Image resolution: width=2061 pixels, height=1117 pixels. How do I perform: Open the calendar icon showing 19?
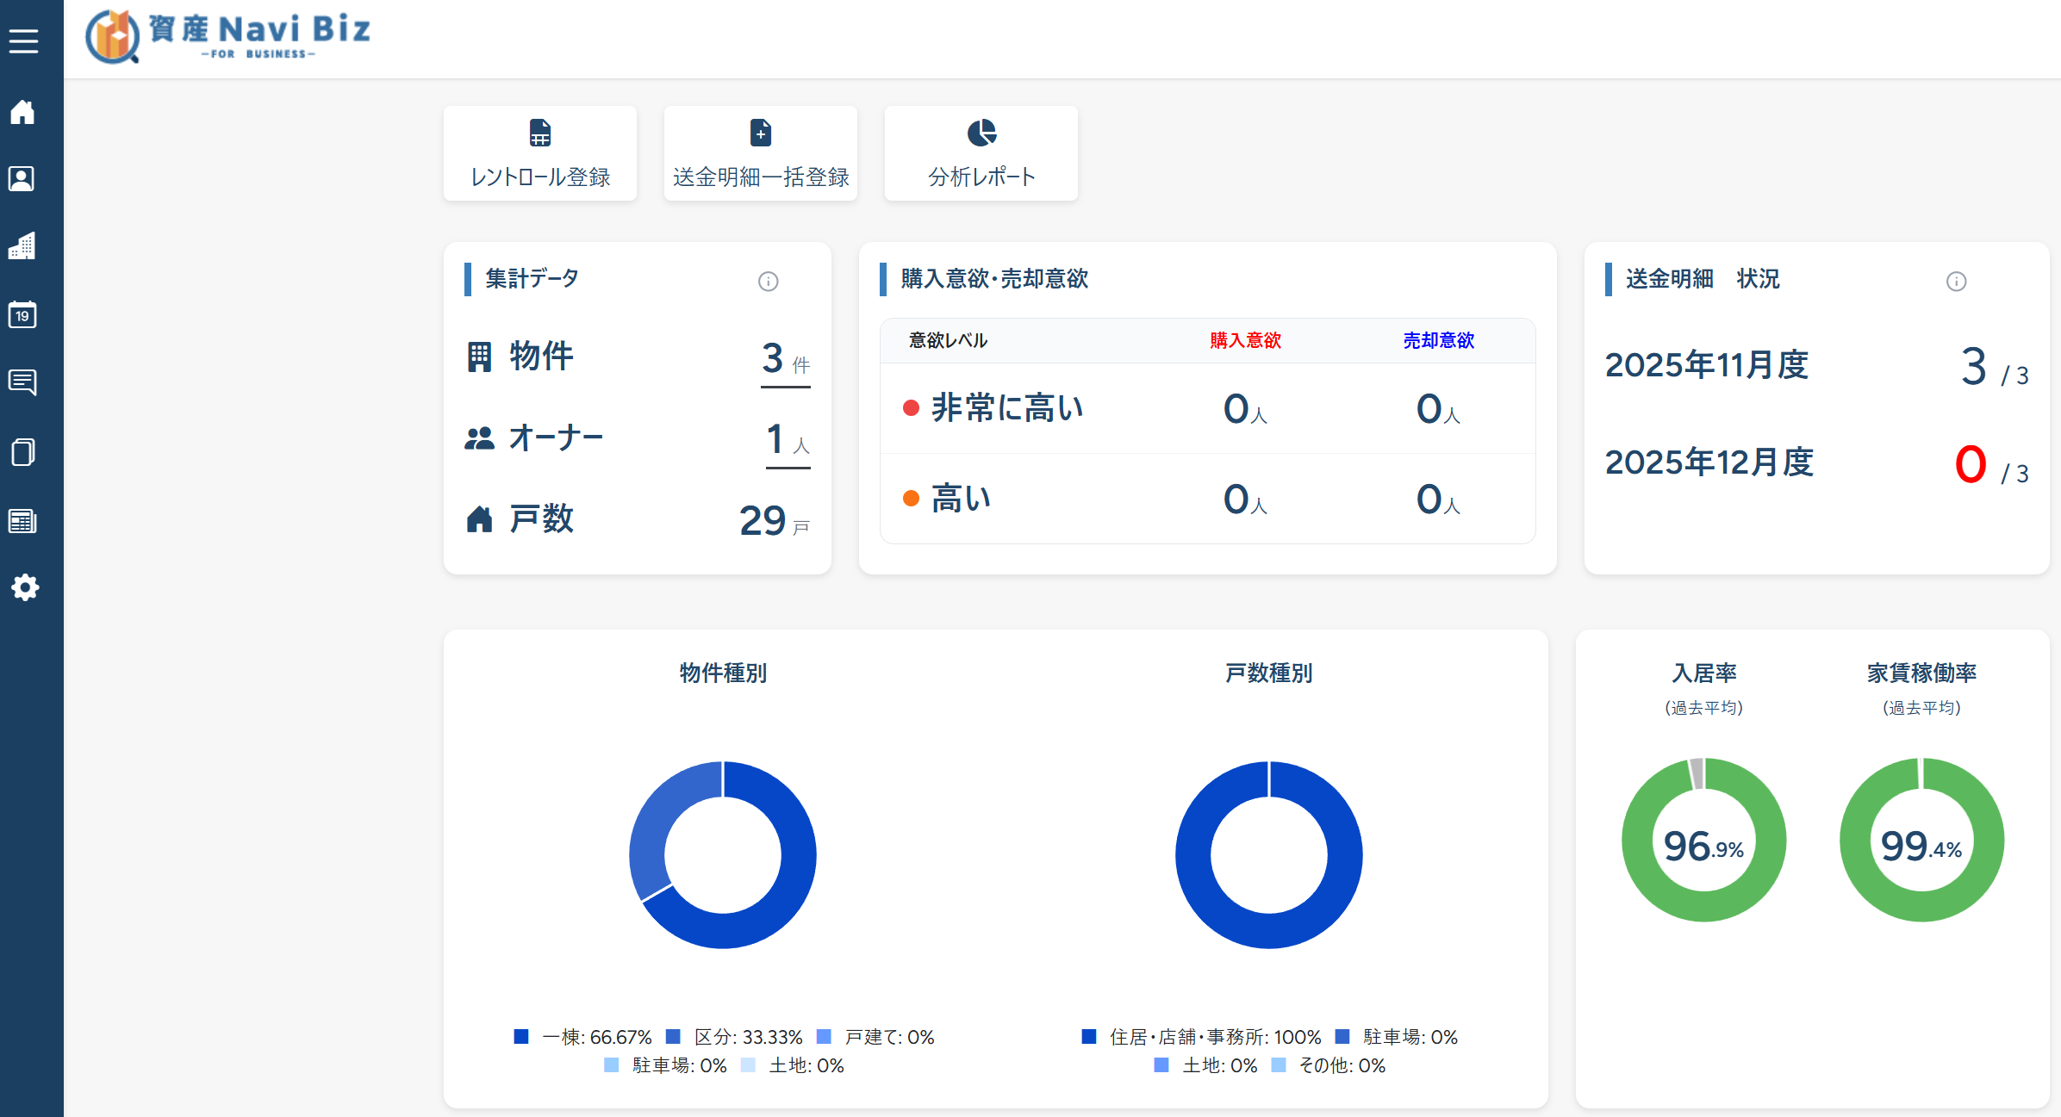pos(22,314)
